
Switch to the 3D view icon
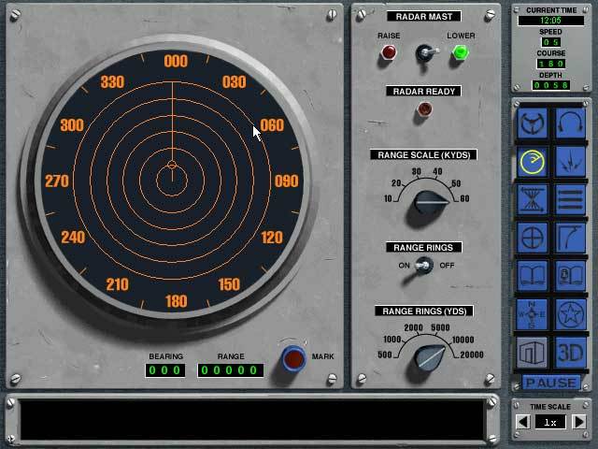pos(570,353)
